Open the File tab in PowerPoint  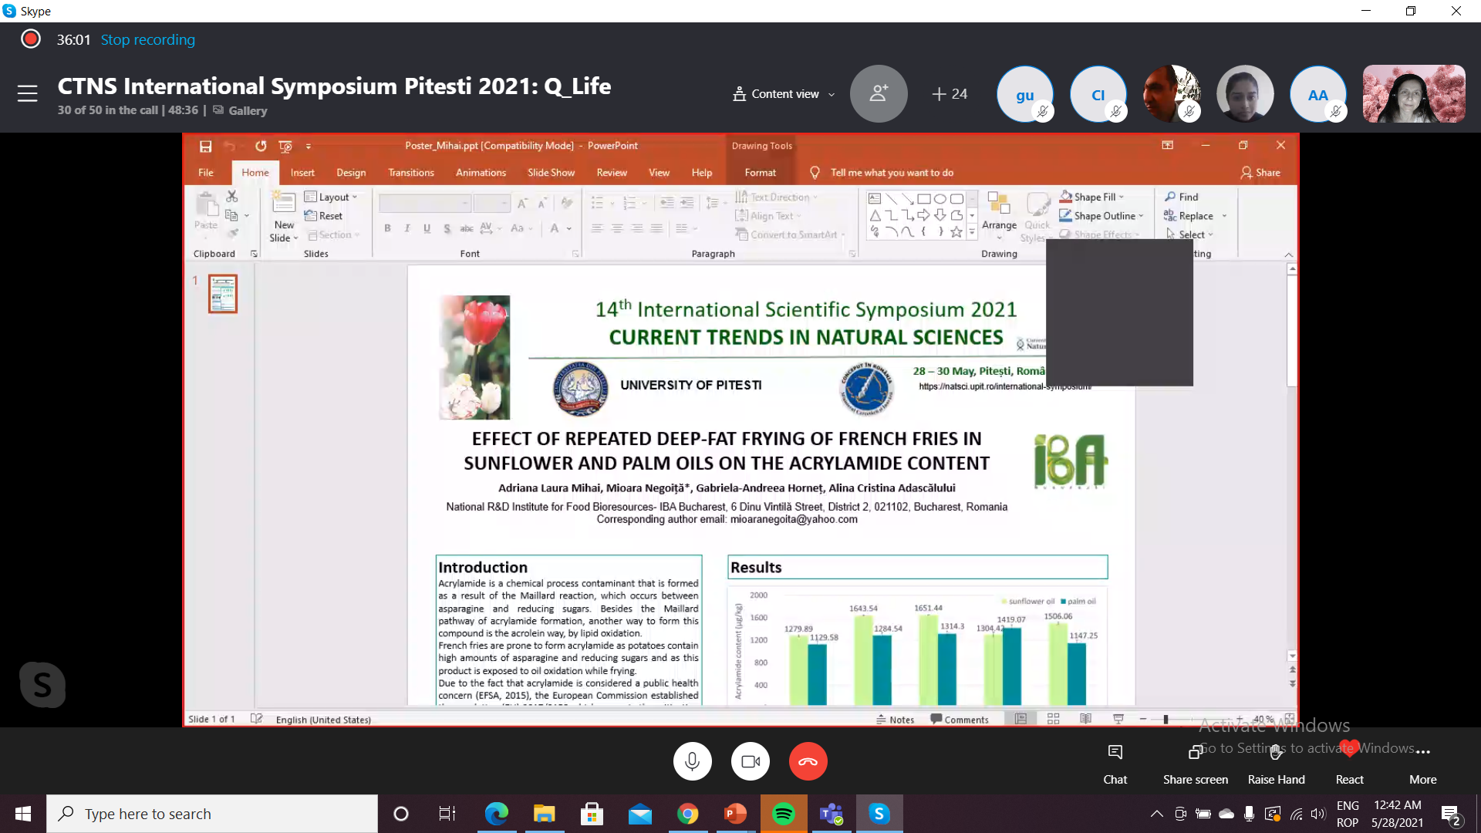205,173
